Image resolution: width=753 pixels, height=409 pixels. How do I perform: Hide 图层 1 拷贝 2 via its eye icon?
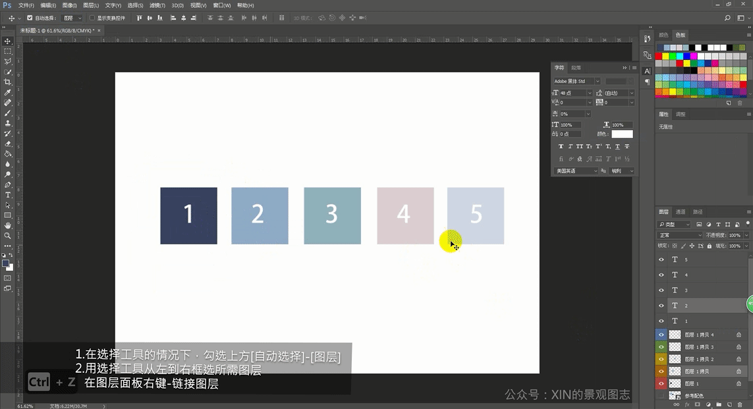point(661,359)
